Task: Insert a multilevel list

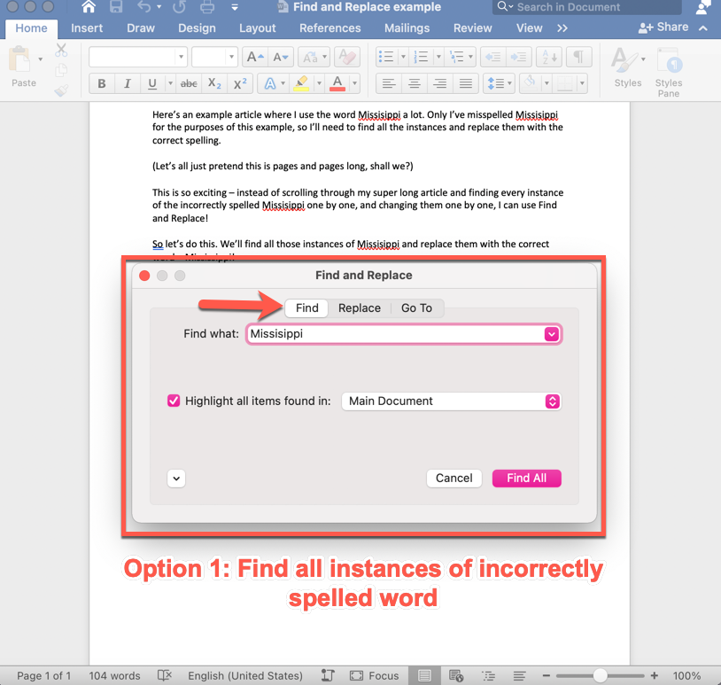Action: [x=456, y=58]
